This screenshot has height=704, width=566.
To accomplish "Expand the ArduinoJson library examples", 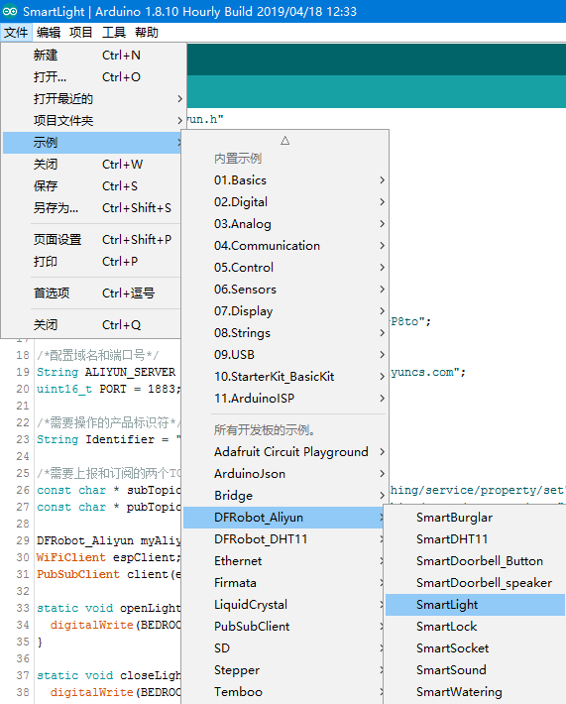I will pos(285,474).
